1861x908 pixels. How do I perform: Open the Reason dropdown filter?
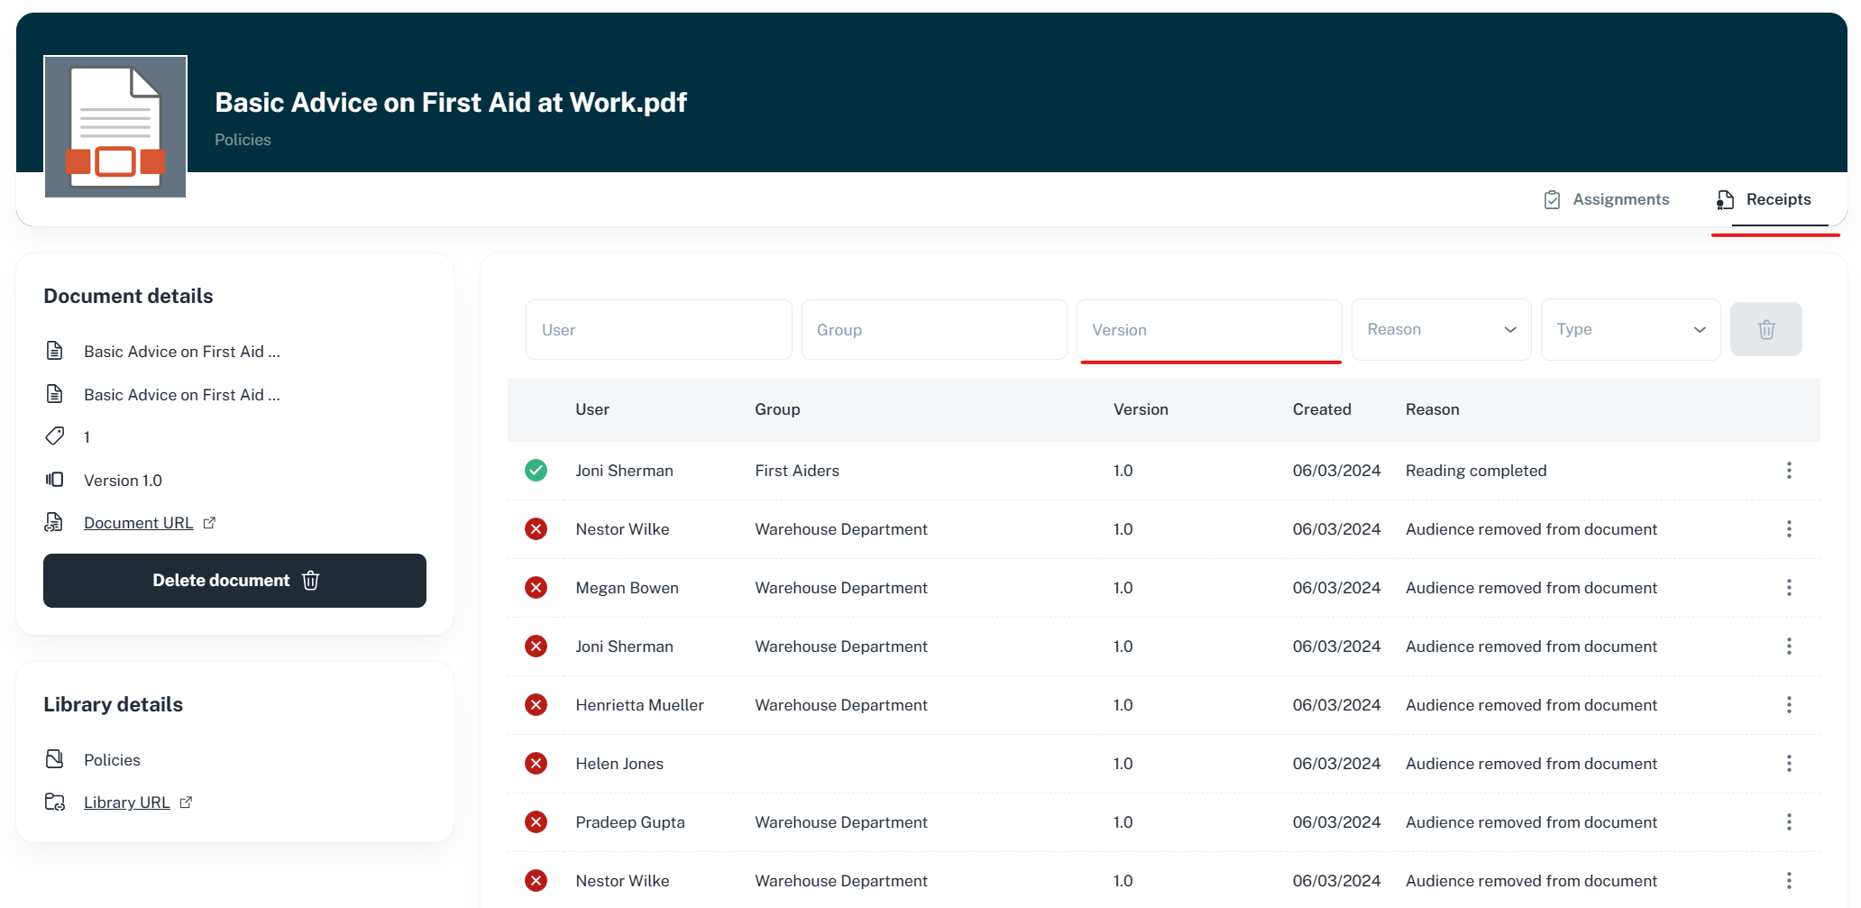[x=1441, y=330]
